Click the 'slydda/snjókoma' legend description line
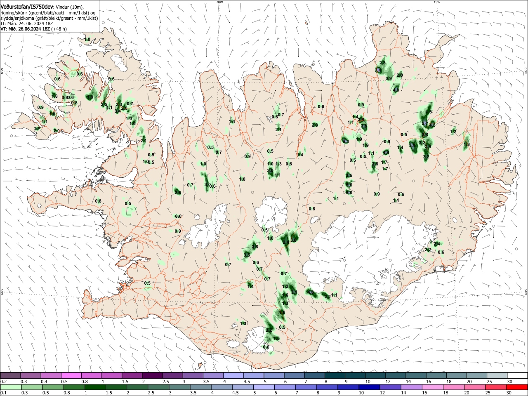Image resolution: width=528 pixels, height=396 pixels. tap(49, 18)
